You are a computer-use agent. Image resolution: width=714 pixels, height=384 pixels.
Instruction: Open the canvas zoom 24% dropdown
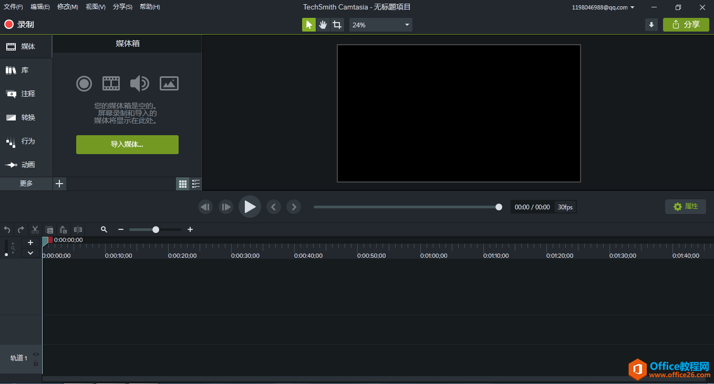[381, 25]
